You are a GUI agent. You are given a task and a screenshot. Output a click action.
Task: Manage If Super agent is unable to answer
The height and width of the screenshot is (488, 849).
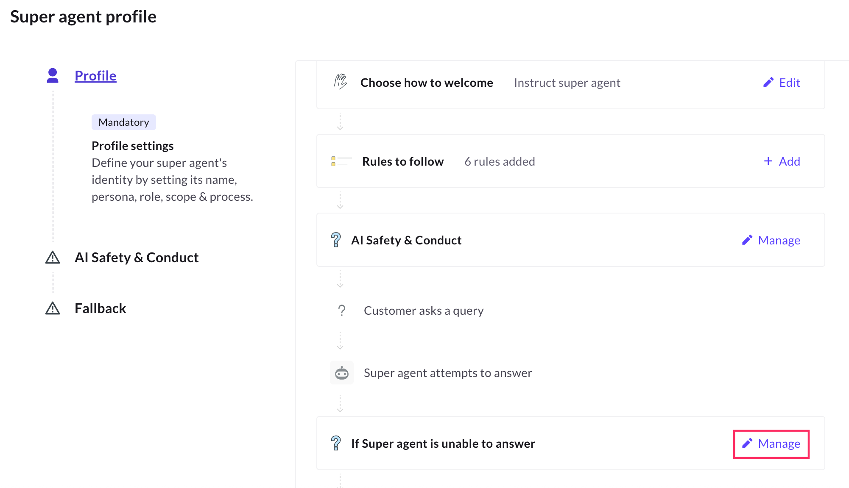771,444
